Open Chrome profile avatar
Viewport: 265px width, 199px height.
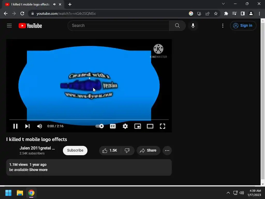coord(251,13)
